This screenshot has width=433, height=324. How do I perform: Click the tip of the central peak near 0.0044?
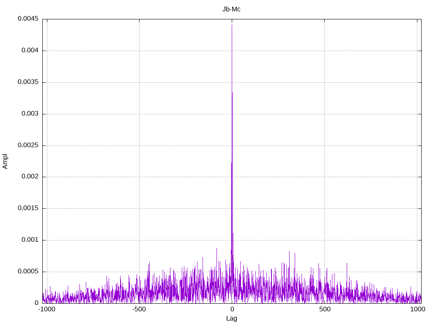click(232, 25)
